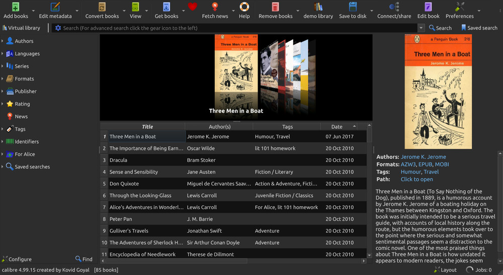Select Gulliver's Travels in the list

[233, 231]
